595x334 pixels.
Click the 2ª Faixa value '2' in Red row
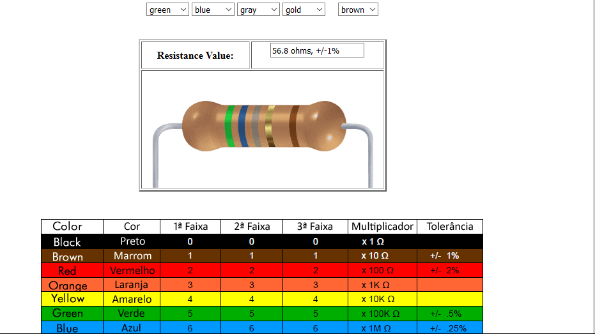click(x=252, y=270)
